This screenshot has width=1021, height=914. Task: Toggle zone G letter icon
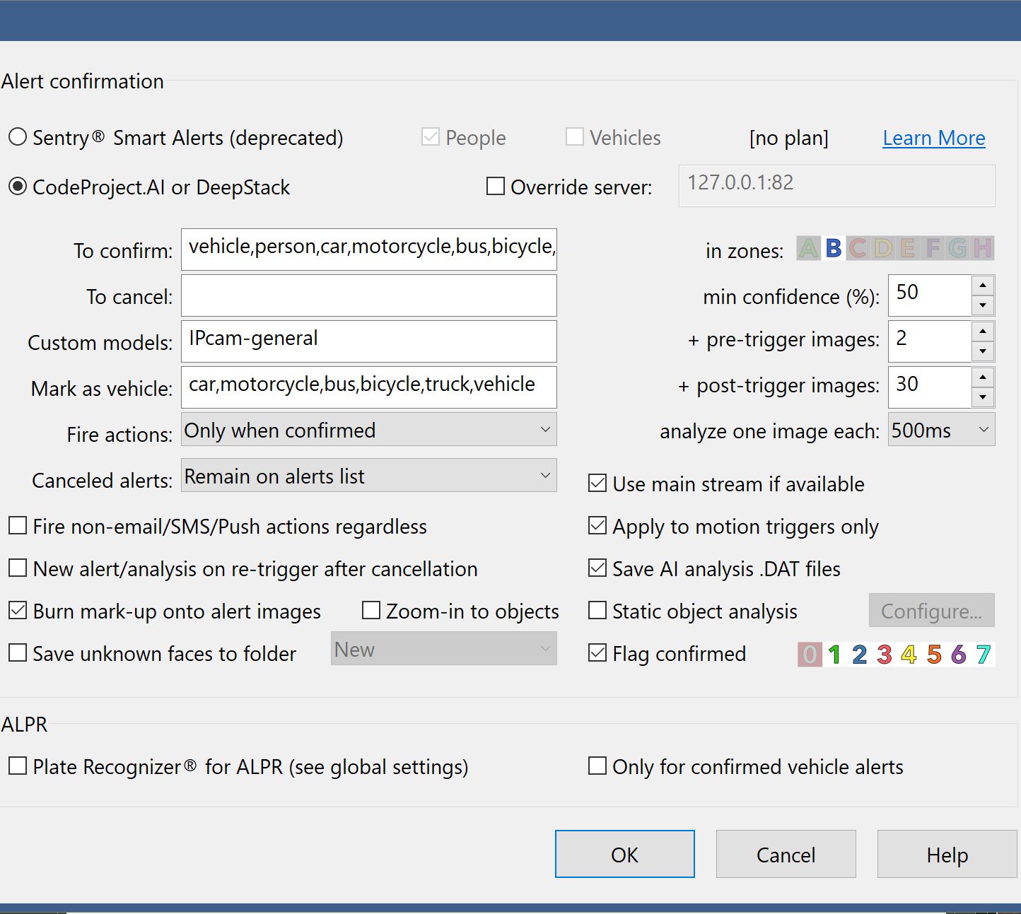click(x=957, y=249)
